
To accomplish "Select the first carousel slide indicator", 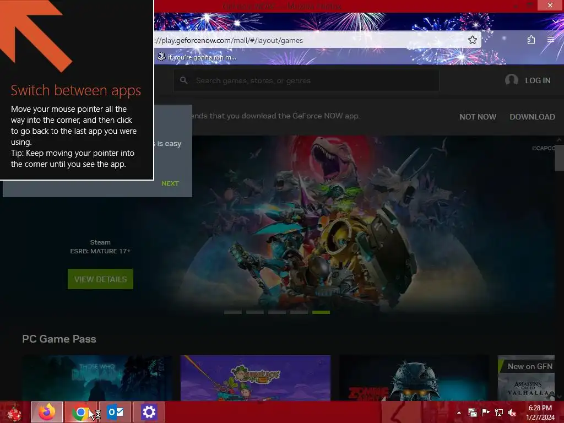I will pos(233,312).
